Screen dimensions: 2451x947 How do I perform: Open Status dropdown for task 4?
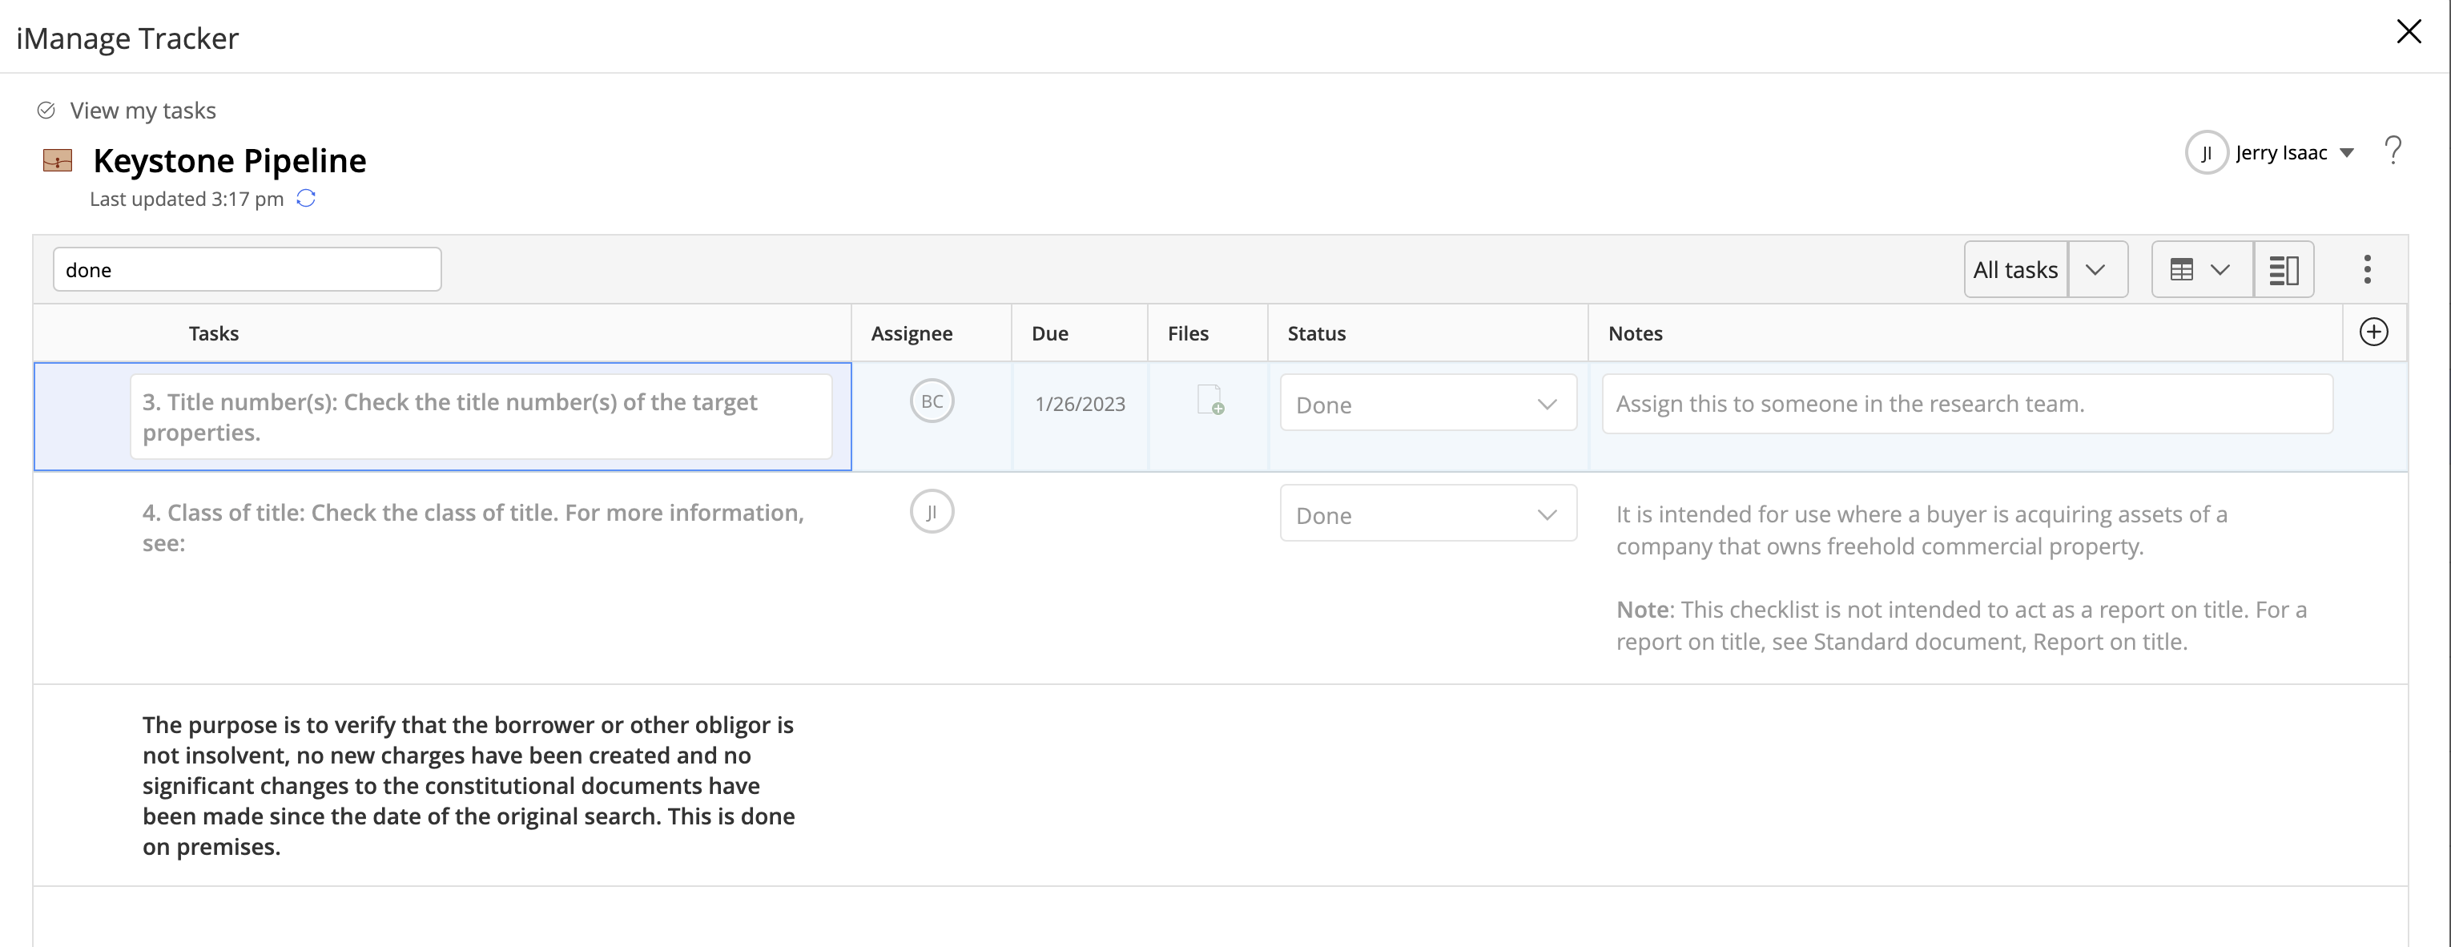(1427, 515)
